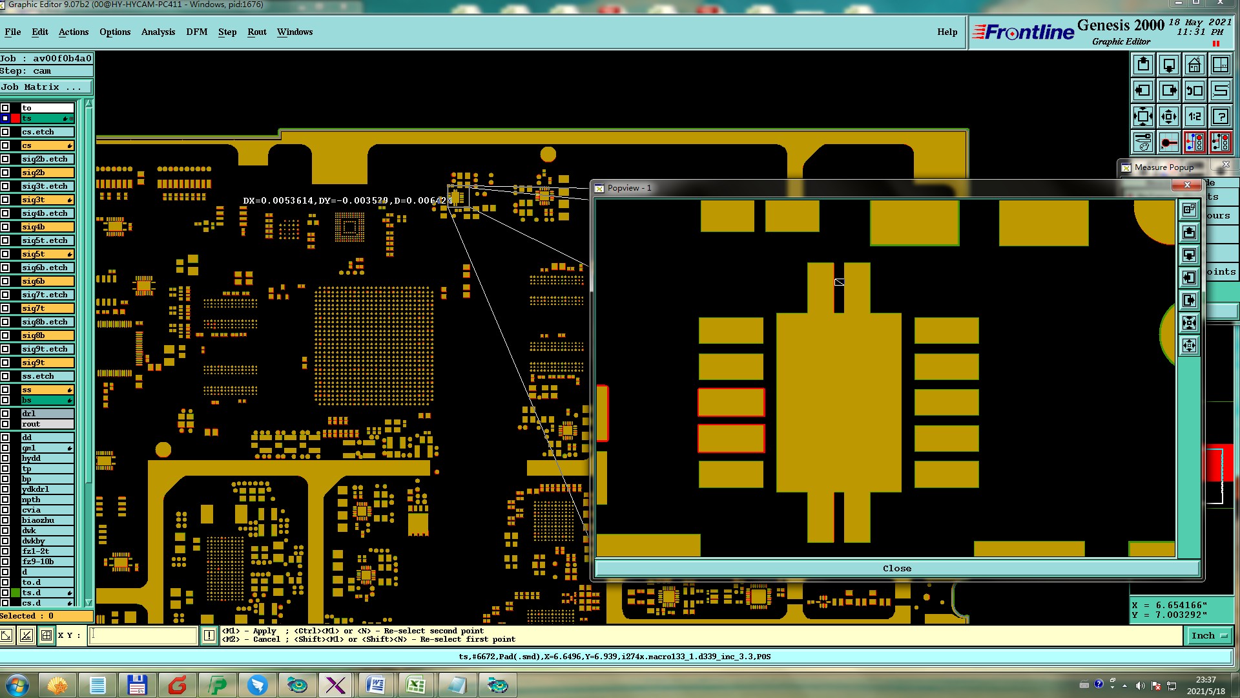Screen dimensions: 1240x698
Task: Click the X Y coordinate input field
Action: pos(142,635)
